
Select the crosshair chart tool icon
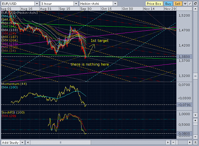pos(185,4)
